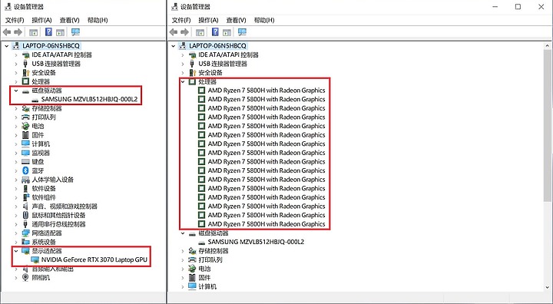Image resolution: width=553 pixels, height=304 pixels.
Task: Click 安全设备 icon in left window
Action: (x=25, y=73)
